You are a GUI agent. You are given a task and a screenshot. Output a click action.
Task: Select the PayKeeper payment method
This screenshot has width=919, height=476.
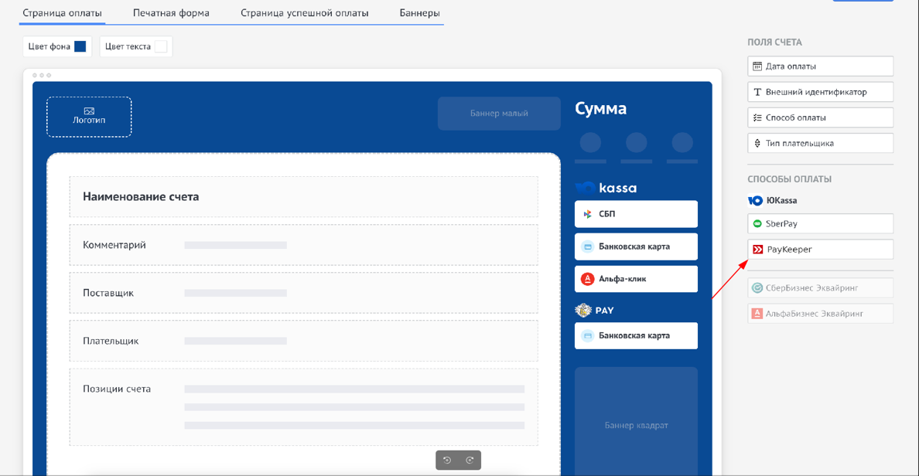820,250
